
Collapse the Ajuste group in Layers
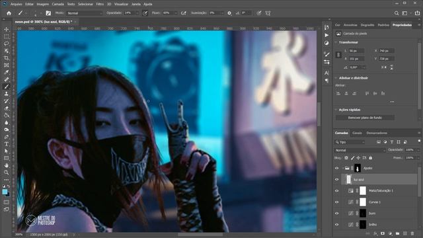pos(343,168)
